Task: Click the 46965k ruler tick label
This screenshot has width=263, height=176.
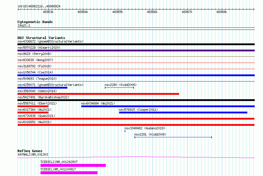Action: (x=118, y=12)
